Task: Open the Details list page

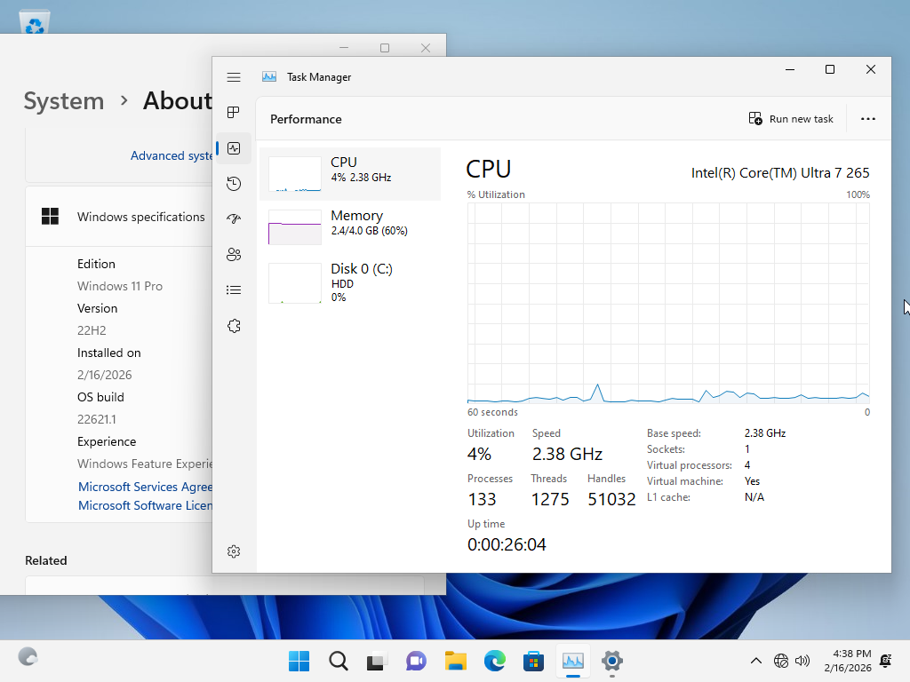Action: tap(234, 290)
